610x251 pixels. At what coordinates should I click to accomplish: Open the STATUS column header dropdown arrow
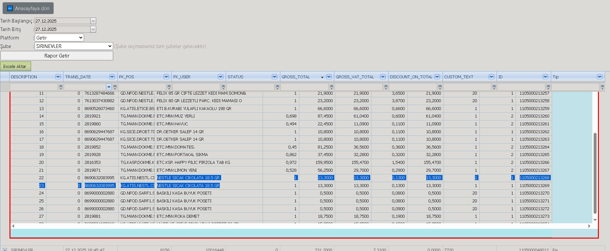pos(274,77)
